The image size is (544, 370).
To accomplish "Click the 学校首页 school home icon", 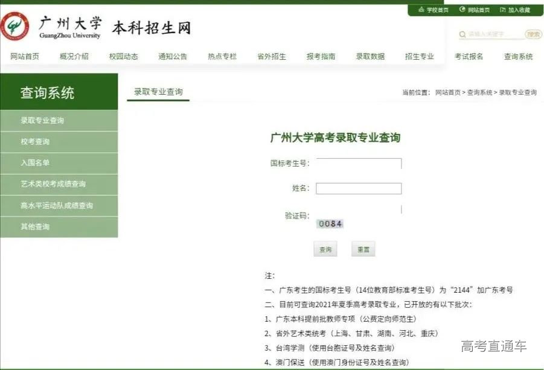I will pos(421,10).
